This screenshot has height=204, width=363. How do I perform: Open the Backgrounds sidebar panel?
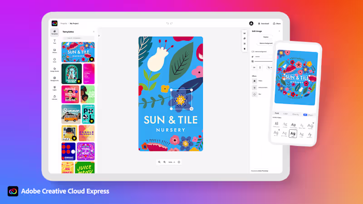(x=54, y=79)
